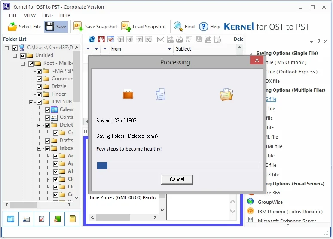This screenshot has width=333, height=239.
Task: Open the saving options panel dropdown arrow
Action: [x=312, y=42]
